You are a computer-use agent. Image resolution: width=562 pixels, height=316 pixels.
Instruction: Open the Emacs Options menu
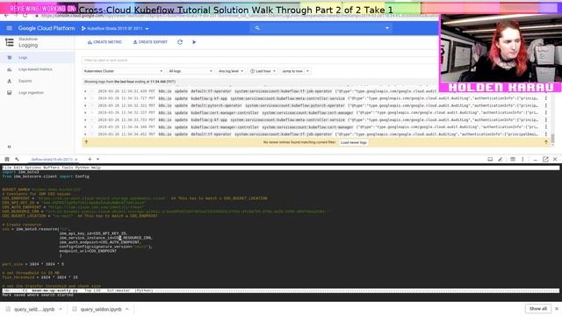coord(33,168)
